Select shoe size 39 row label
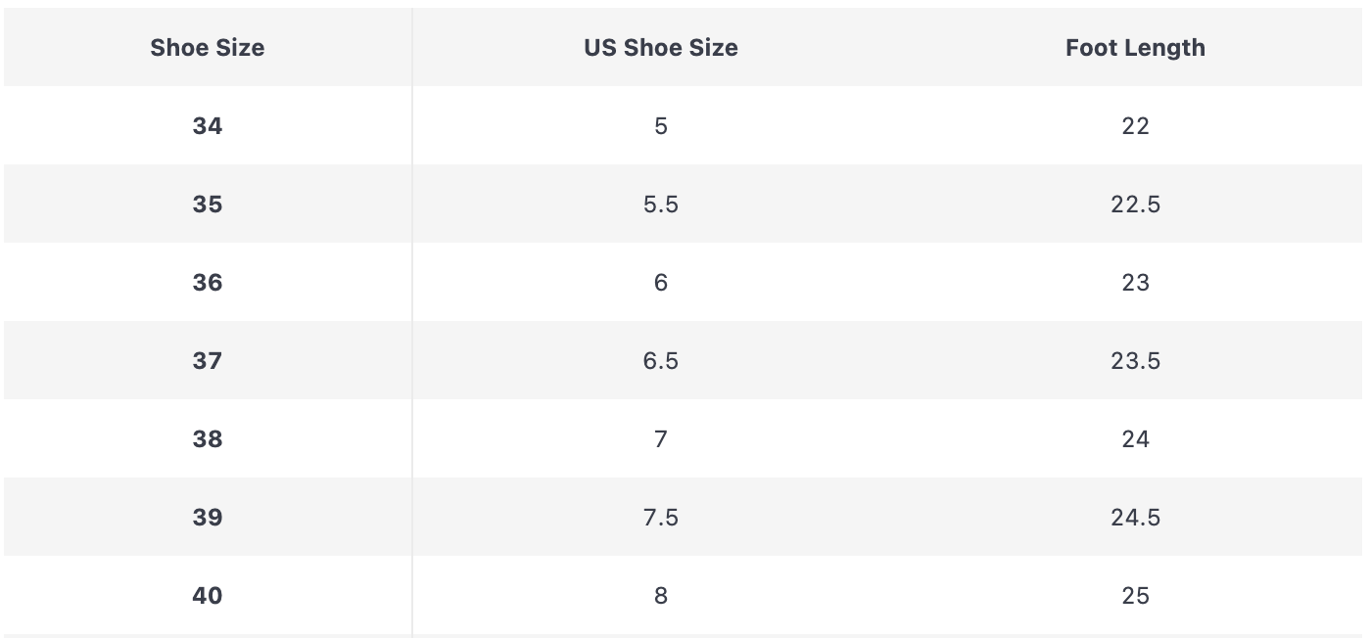1371x638 pixels. 208,517
